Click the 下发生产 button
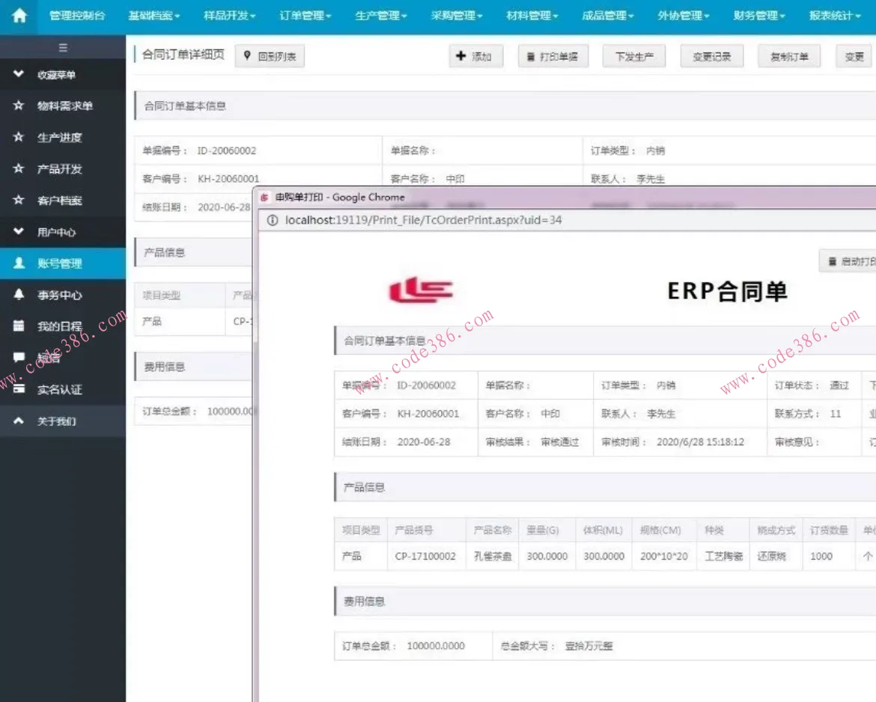This screenshot has width=876, height=702. pyautogui.click(x=633, y=56)
